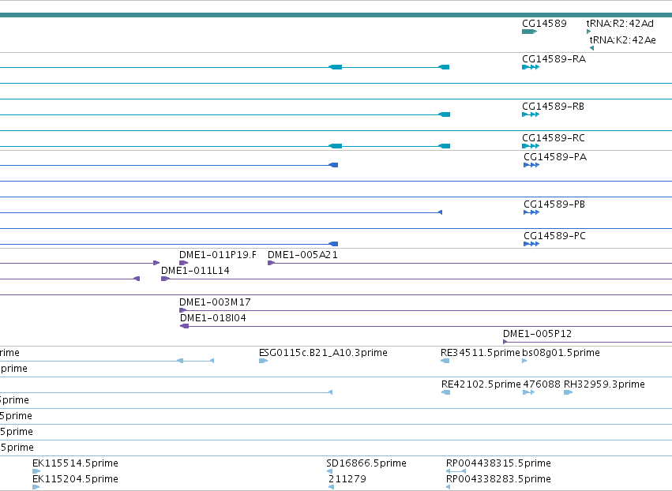Click the CG14589-RA transcript arrow glyph
This screenshot has width=672, height=491.
coord(531,67)
